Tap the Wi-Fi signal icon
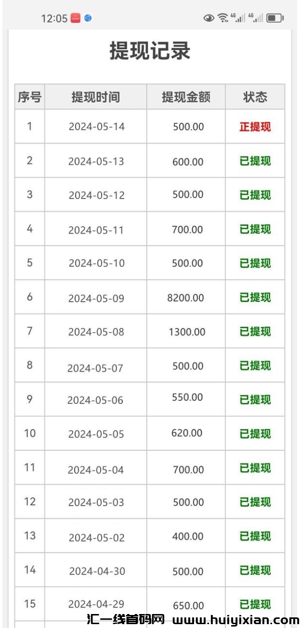Viewport: 301px width, 628px height. point(222,18)
